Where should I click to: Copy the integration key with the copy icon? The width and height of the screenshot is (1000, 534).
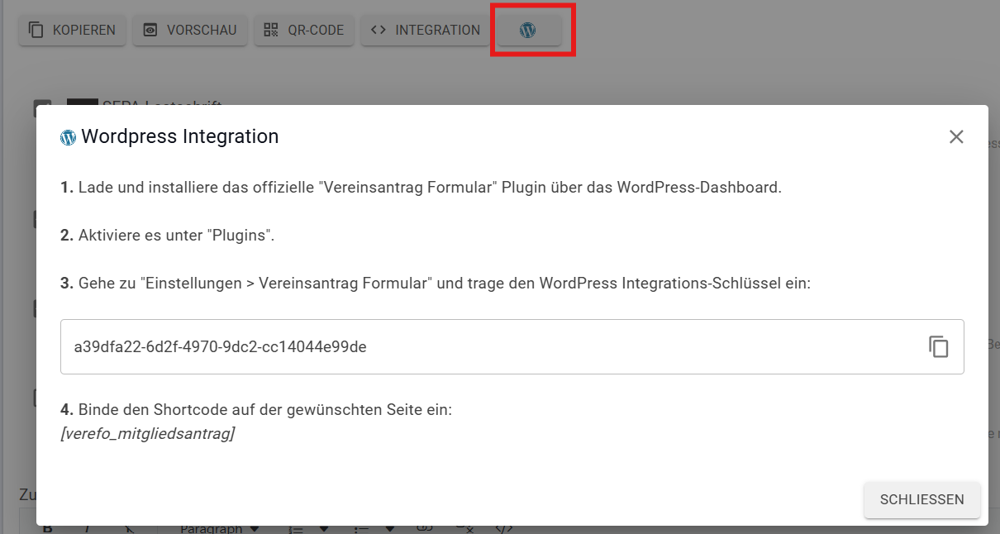coord(938,347)
